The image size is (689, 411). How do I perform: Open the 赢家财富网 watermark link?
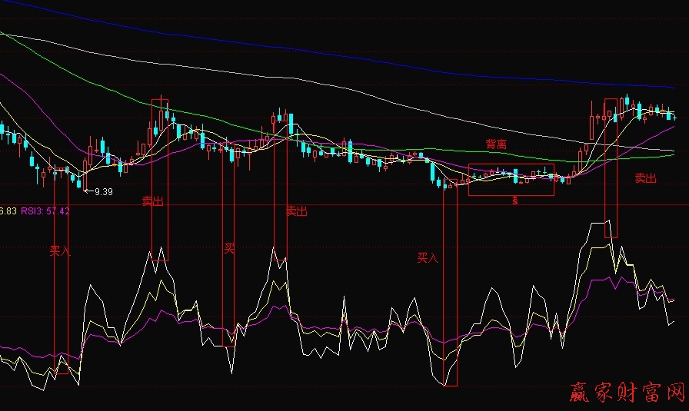coord(627,392)
